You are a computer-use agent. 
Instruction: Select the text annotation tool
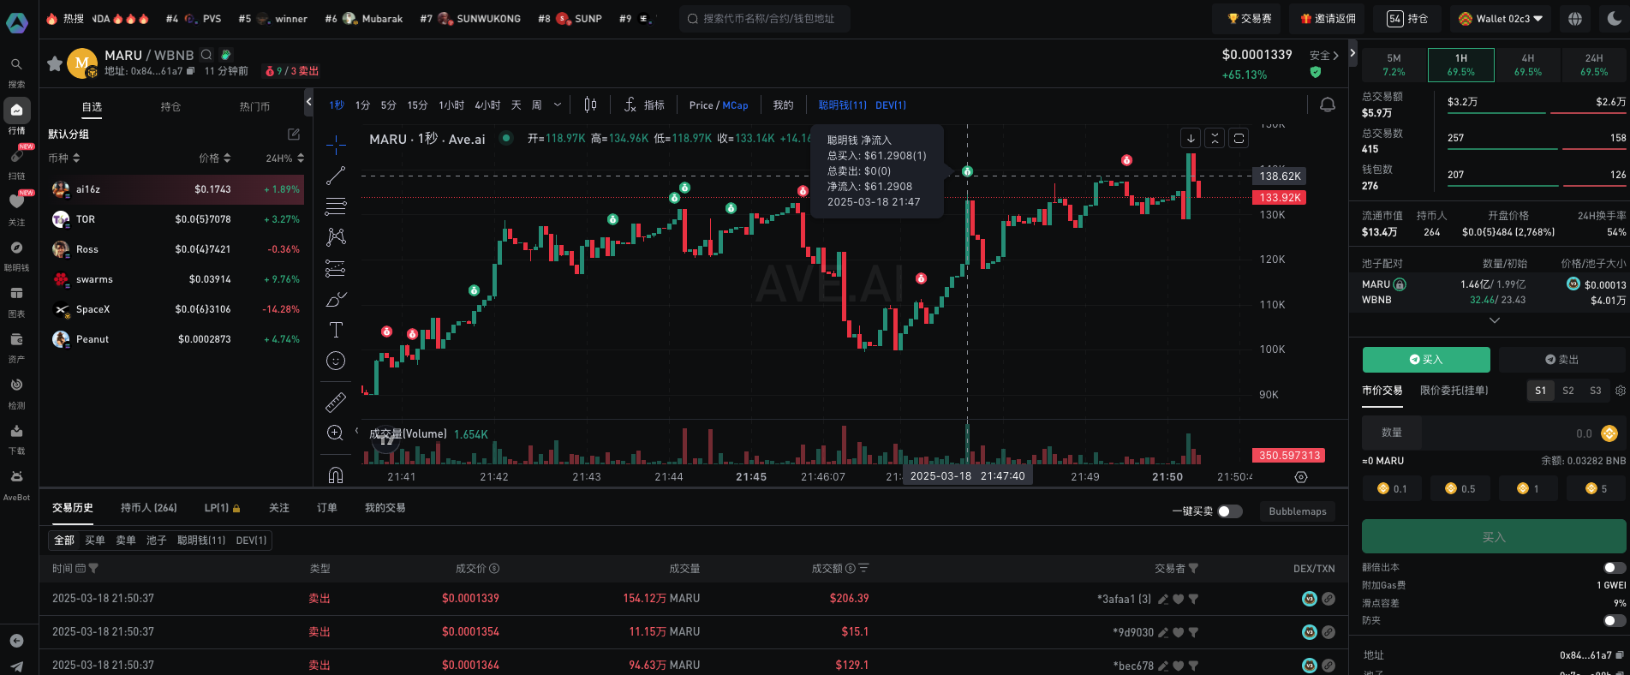336,330
